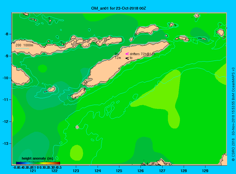The image size is (236, 174).
Task: Click the light green oval anomaly patch near 123°E, 13°S
Action: [x=77, y=153]
